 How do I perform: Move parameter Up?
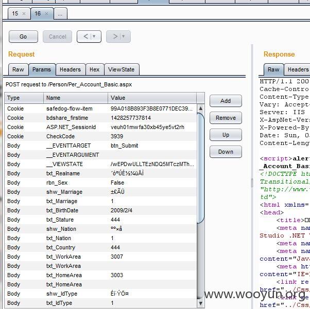(226, 135)
